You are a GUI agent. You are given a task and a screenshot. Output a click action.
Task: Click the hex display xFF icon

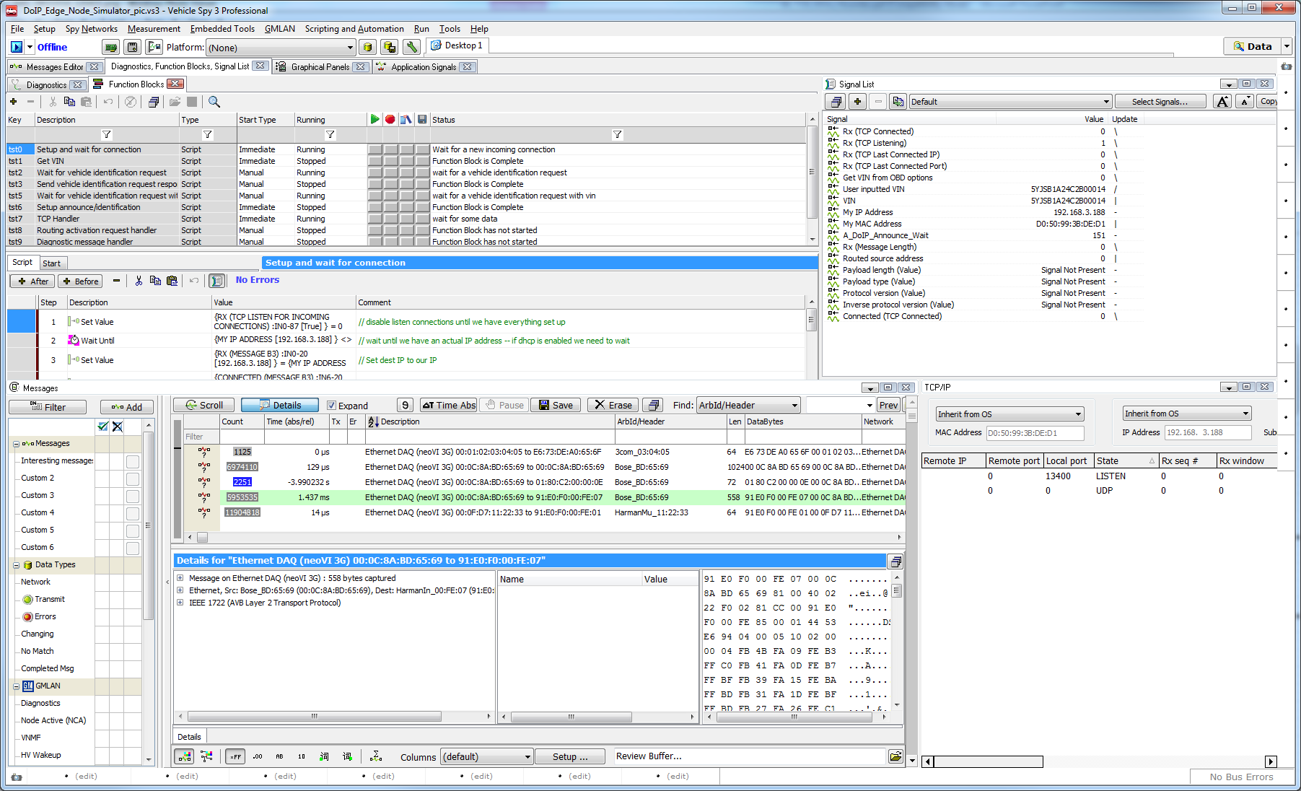click(x=235, y=757)
